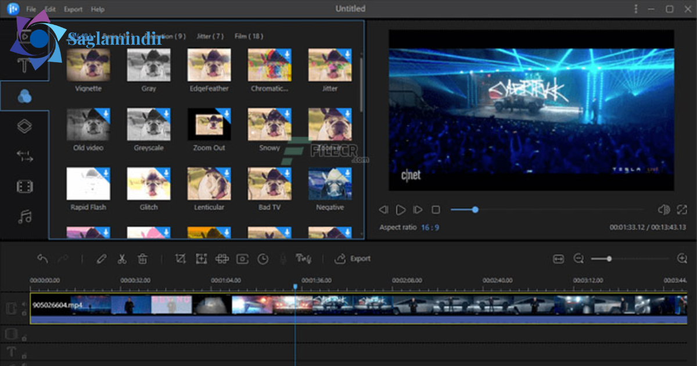Download the Chromatic filter via its arrow badge
The width and height of the screenshot is (697, 366).
[x=286, y=54]
